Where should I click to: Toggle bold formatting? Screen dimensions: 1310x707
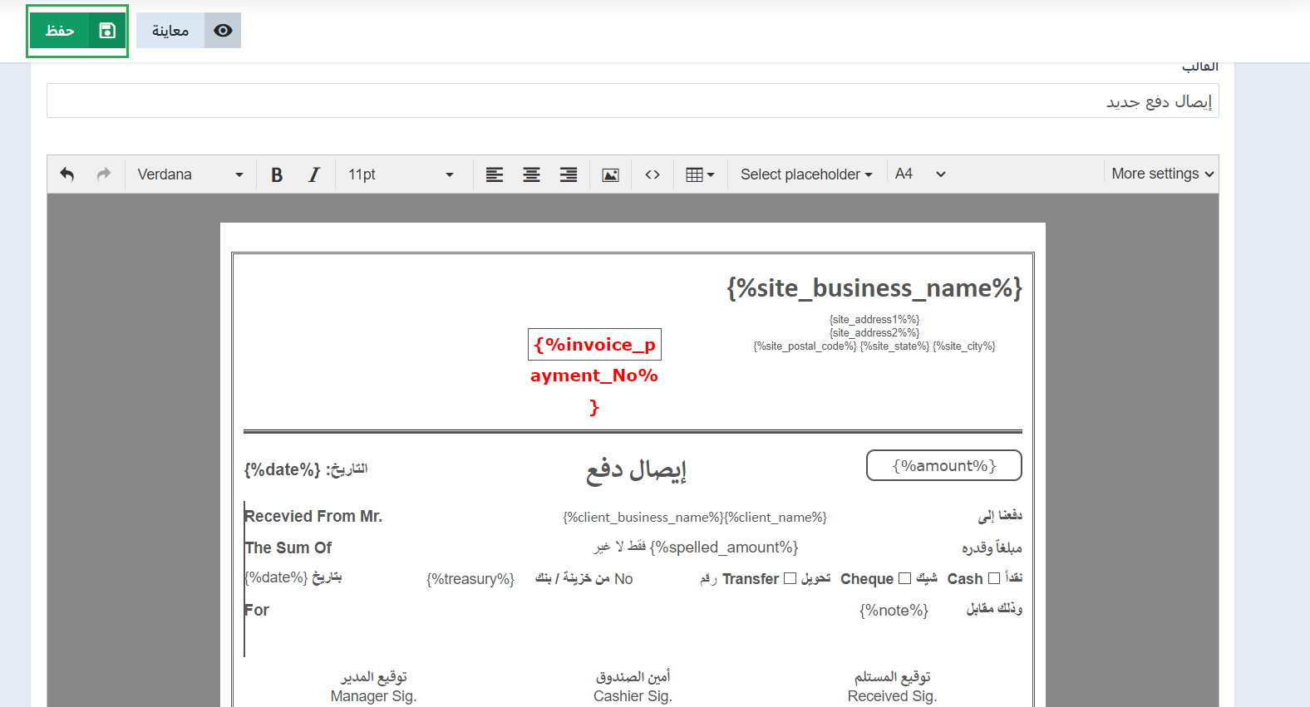(277, 174)
